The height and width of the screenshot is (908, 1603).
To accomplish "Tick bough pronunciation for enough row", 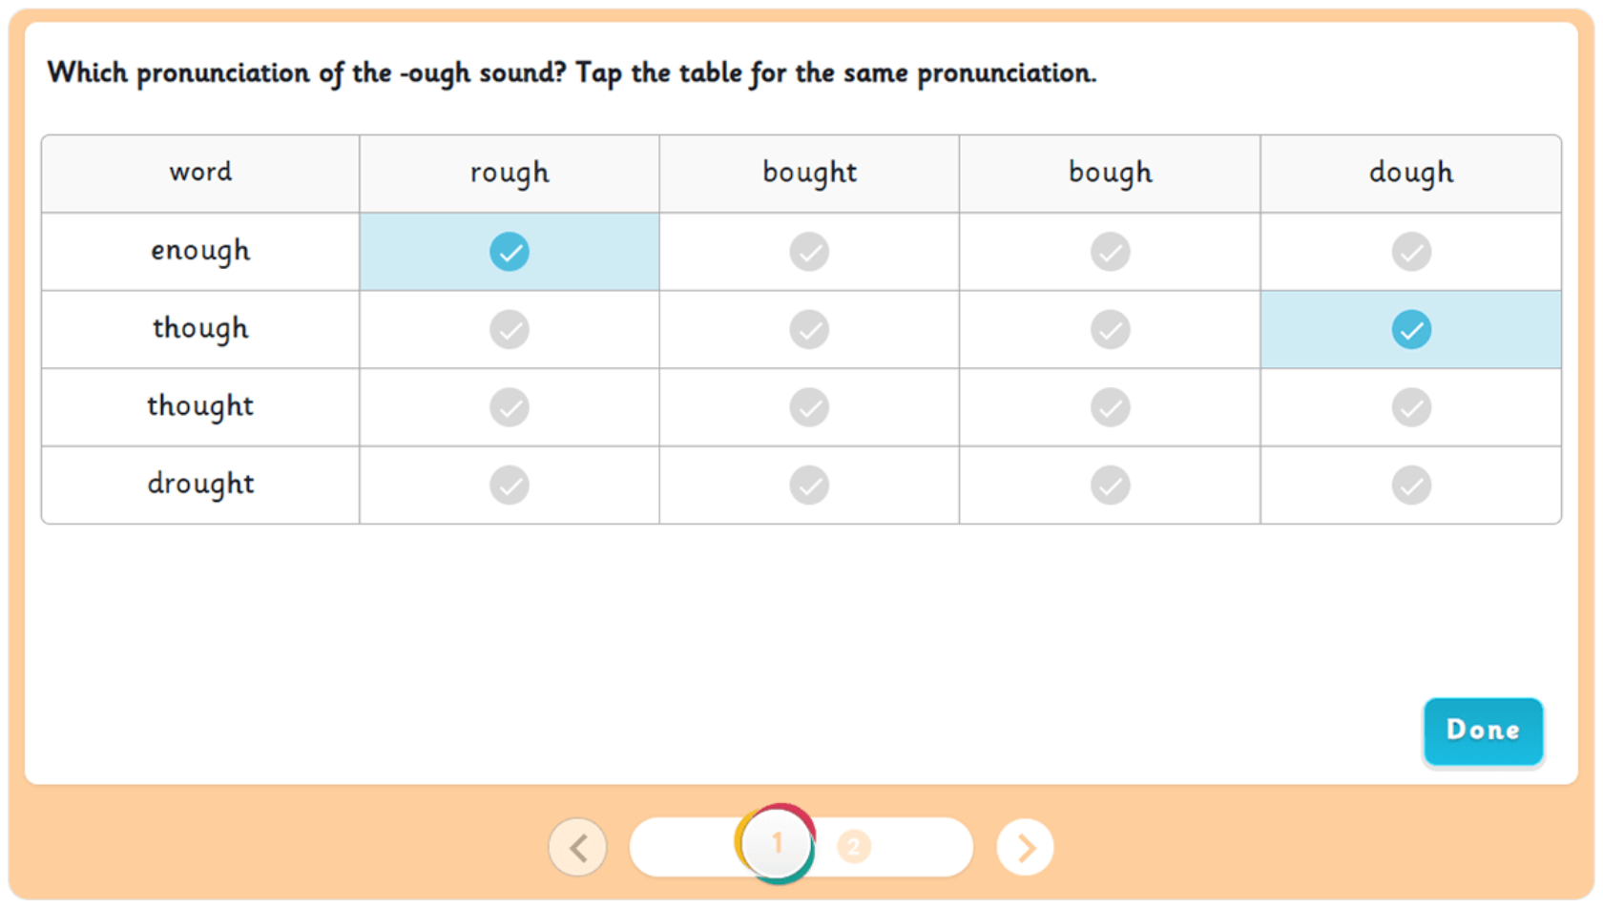I will [1111, 252].
